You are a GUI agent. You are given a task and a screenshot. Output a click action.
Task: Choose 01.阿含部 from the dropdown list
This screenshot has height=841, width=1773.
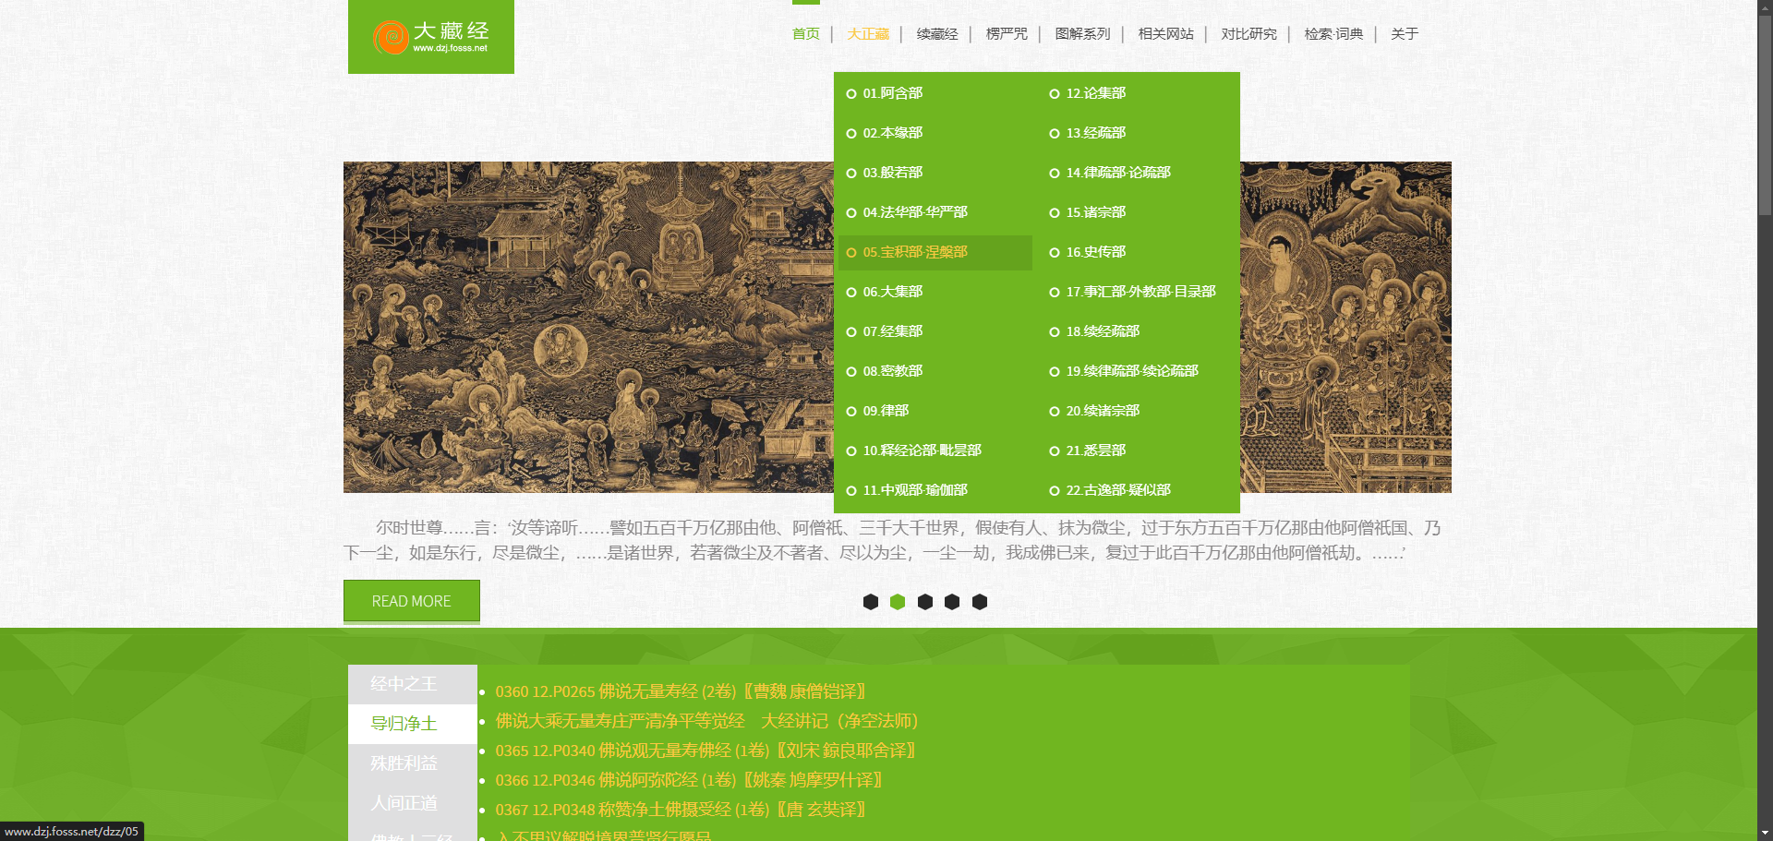coord(892,93)
